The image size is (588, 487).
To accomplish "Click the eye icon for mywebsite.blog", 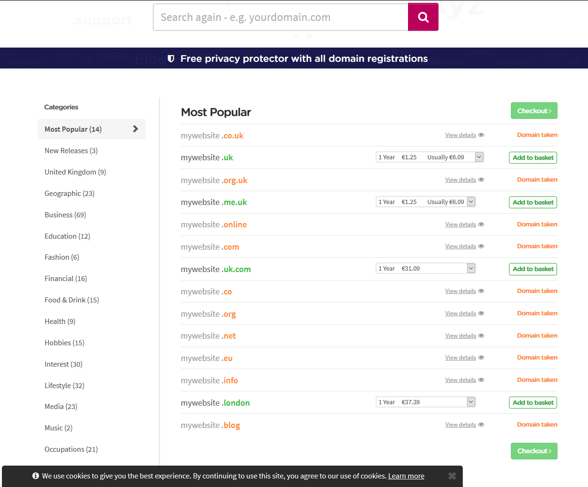I will point(481,425).
